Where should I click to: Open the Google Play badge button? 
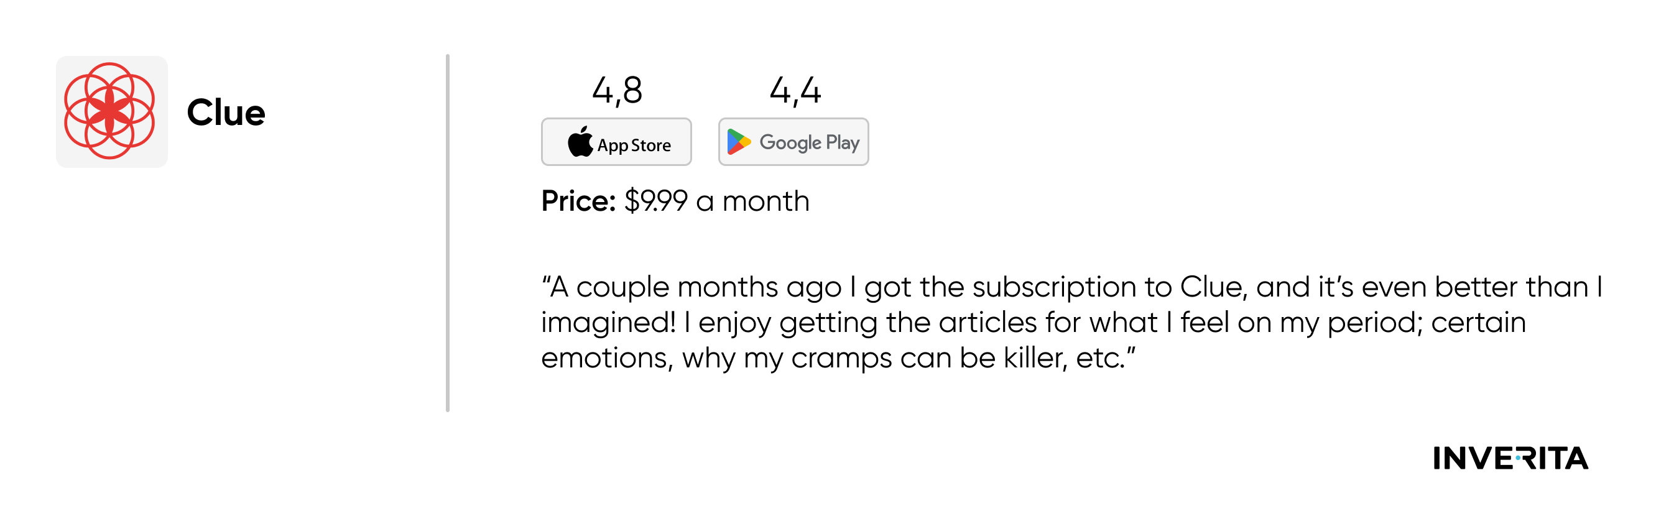[793, 142]
